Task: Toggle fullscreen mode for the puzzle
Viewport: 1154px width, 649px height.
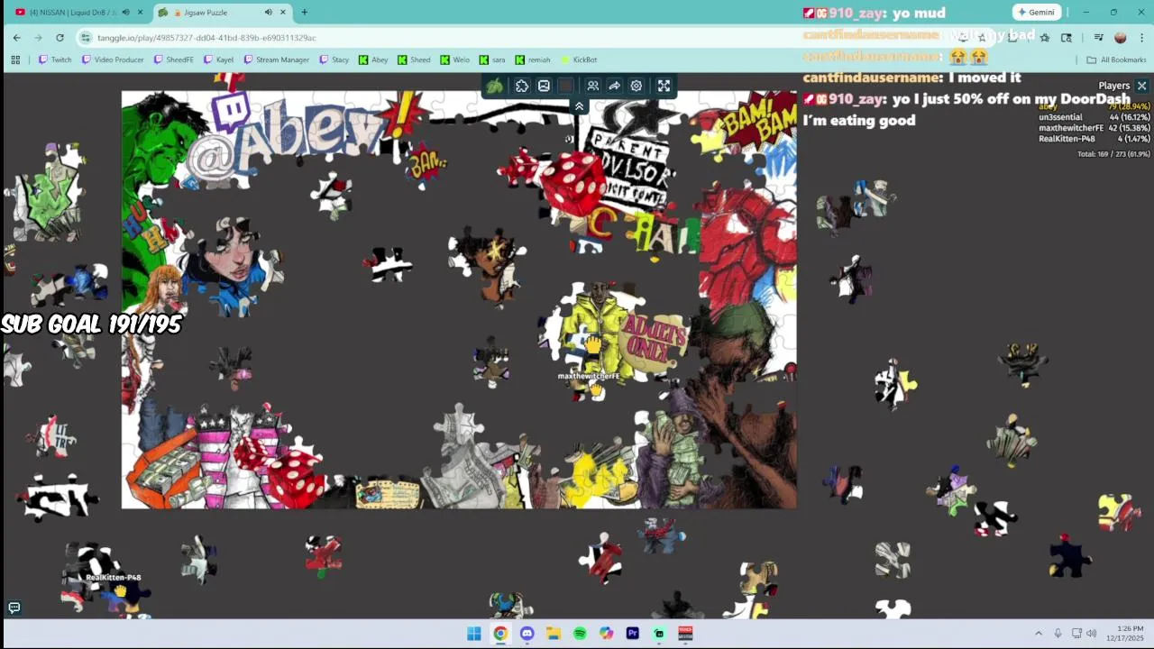Action: coord(664,86)
